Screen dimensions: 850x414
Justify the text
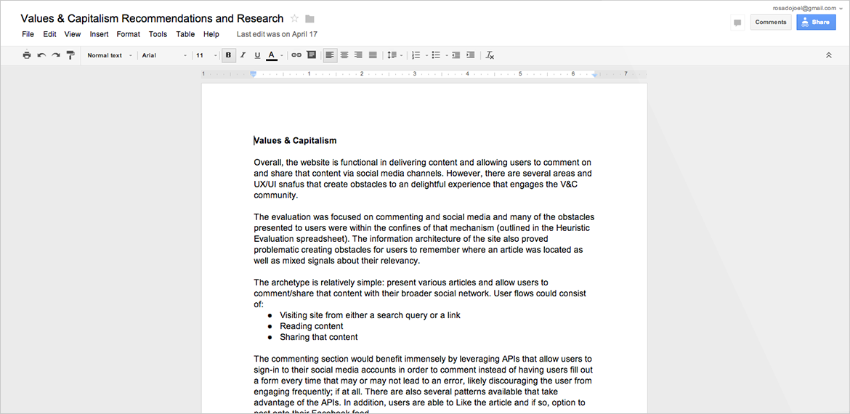(373, 55)
